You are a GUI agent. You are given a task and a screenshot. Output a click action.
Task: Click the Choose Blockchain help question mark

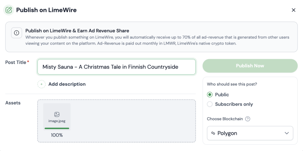(248, 119)
